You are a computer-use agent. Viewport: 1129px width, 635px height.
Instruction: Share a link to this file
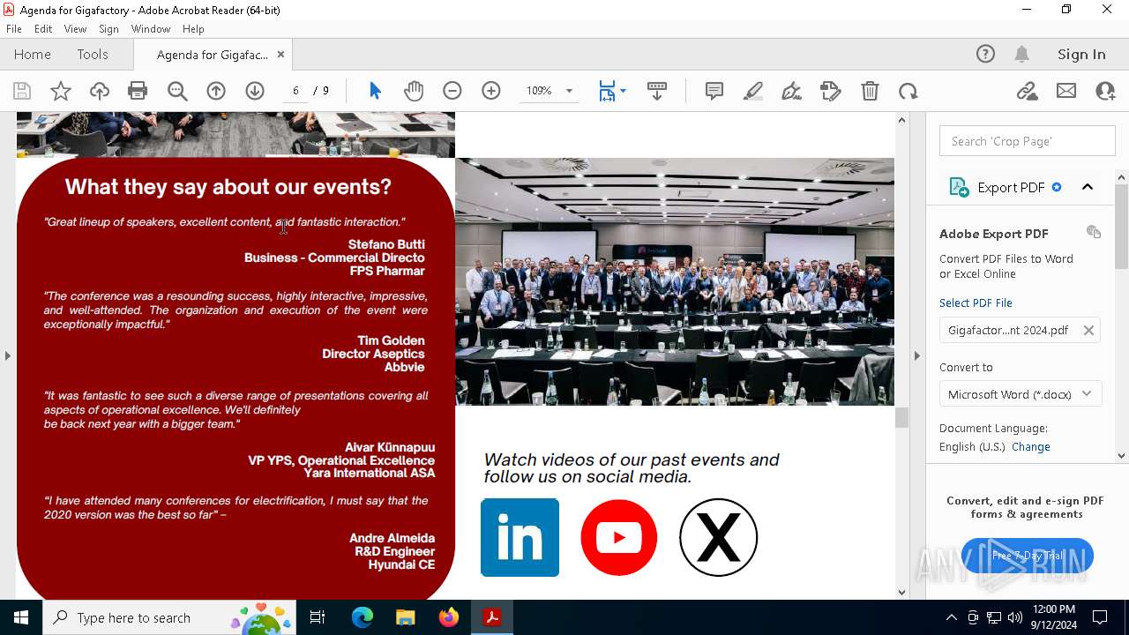tap(1027, 91)
